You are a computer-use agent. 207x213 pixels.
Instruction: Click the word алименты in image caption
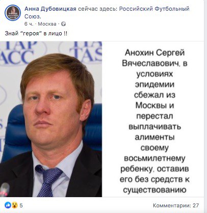click(x=154, y=137)
